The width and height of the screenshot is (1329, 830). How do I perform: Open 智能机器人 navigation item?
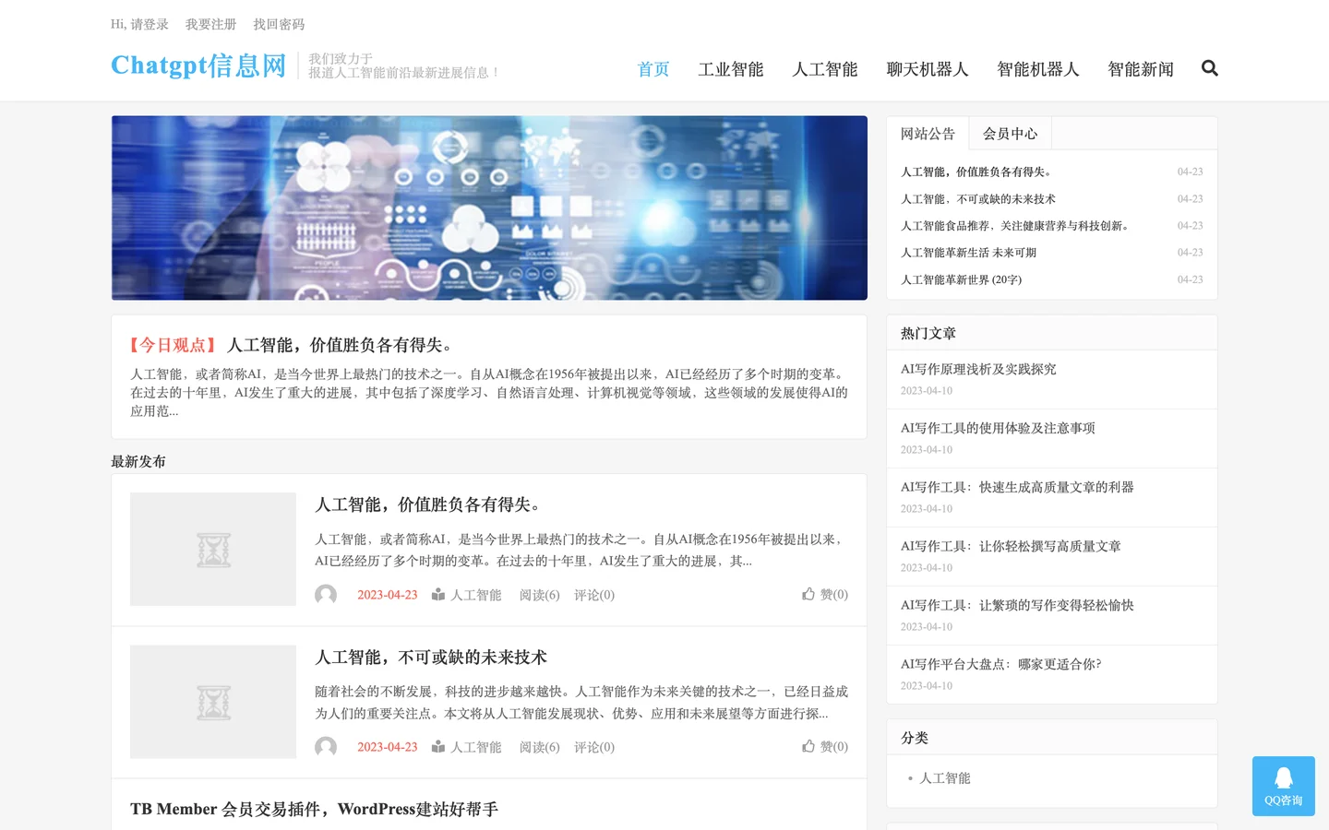coord(1038,69)
